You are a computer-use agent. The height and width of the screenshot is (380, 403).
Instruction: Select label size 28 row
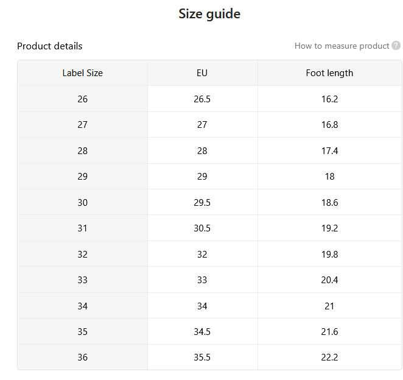point(210,150)
